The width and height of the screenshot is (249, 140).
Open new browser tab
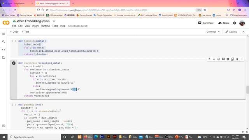[73, 3]
